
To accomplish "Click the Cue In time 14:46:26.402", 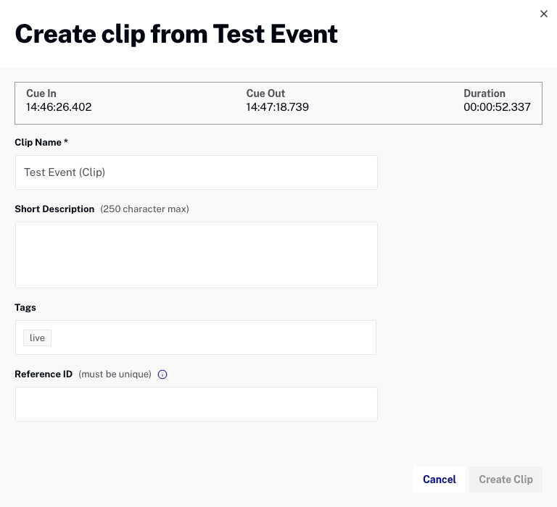I will pos(59,107).
